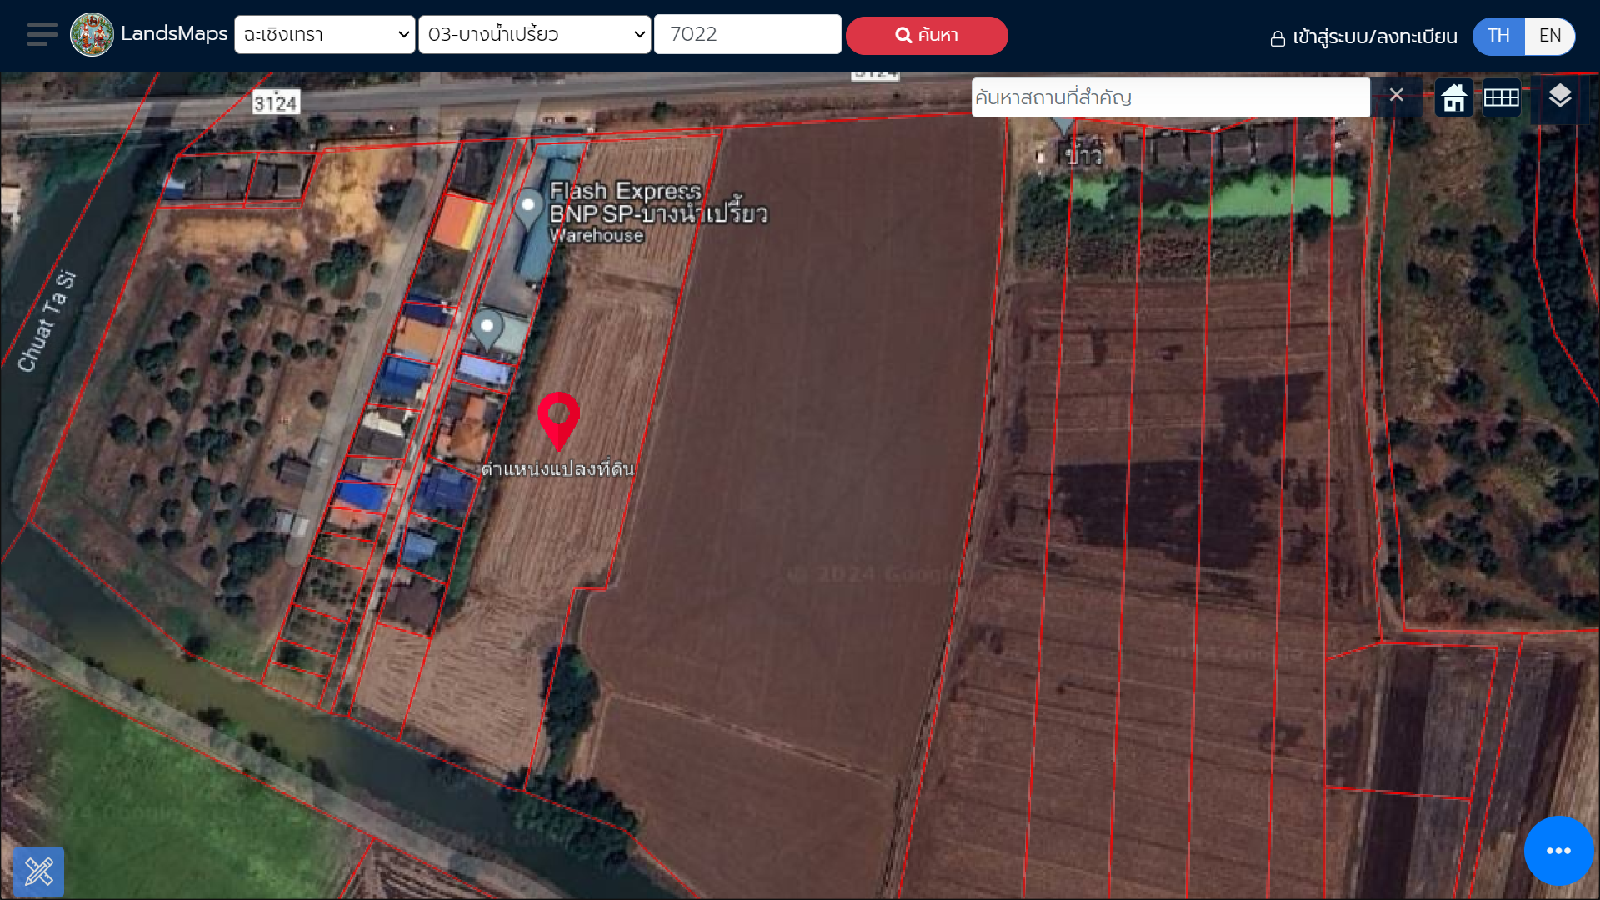Focus the parcel number field 7022
Image resolution: width=1600 pixels, height=900 pixels.
(747, 35)
